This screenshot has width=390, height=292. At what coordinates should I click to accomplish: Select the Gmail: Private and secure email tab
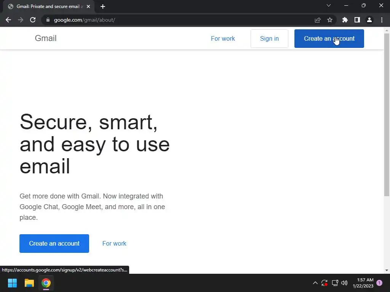(x=48, y=6)
